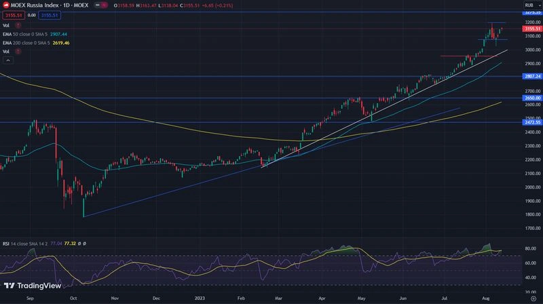Click the Oct label on time axis

[73, 299]
